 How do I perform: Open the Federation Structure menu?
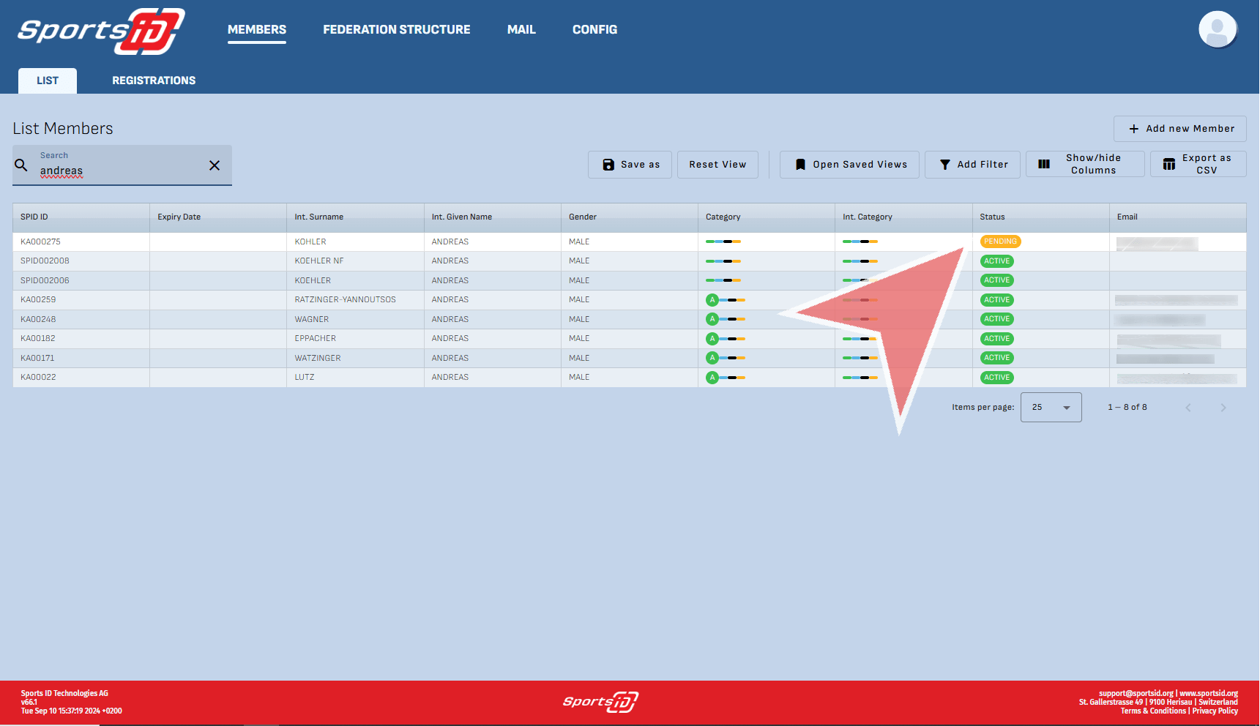(396, 30)
